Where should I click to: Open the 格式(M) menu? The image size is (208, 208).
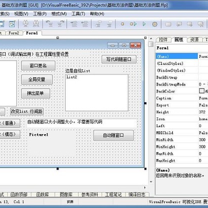[x=59, y=14]
